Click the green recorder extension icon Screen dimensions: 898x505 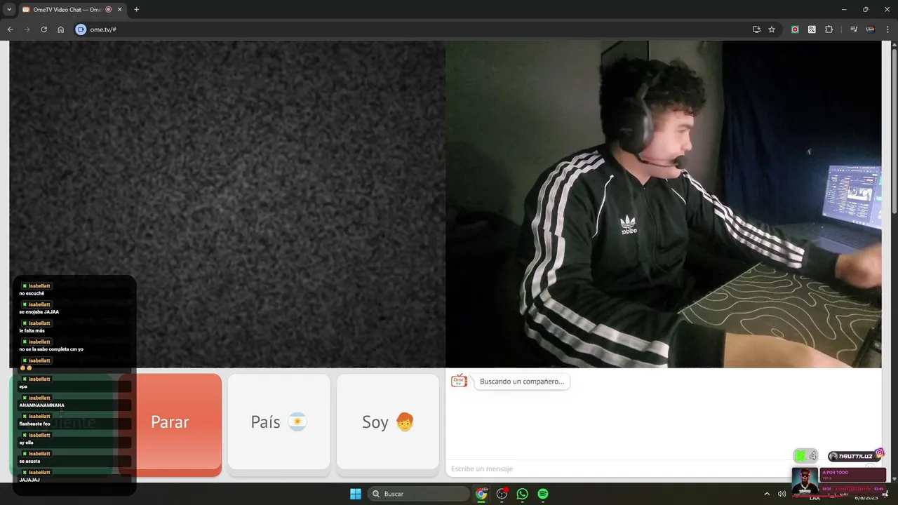click(795, 29)
